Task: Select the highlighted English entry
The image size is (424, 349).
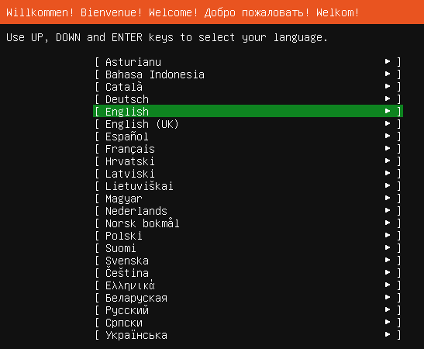Action: click(x=248, y=111)
